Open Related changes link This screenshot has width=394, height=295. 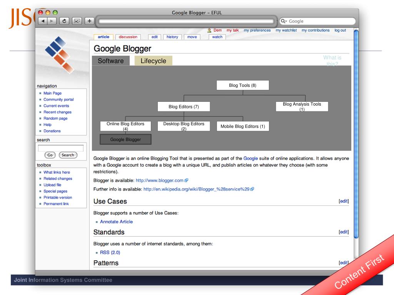coord(58,178)
